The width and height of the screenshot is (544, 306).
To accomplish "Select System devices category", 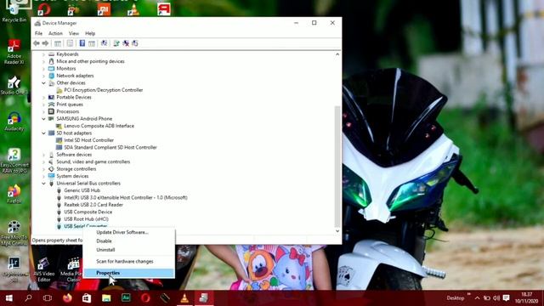I will (72, 176).
